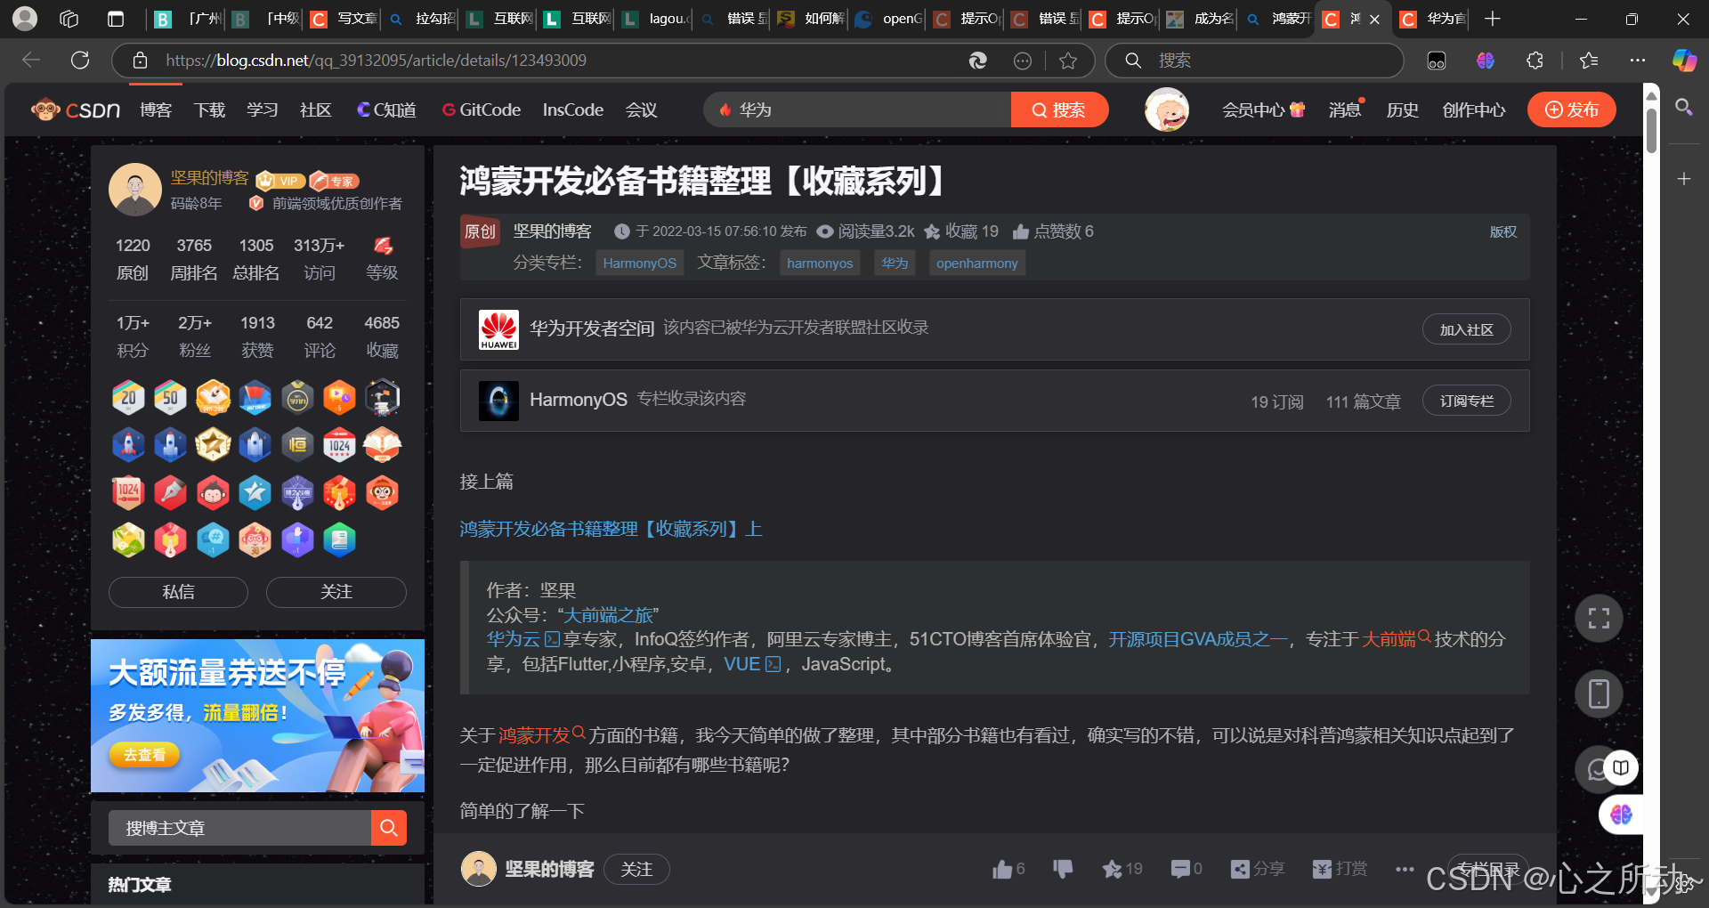Click the more options dots in bottom bar
Viewport: 1709px width, 908px height.
[x=1405, y=869]
